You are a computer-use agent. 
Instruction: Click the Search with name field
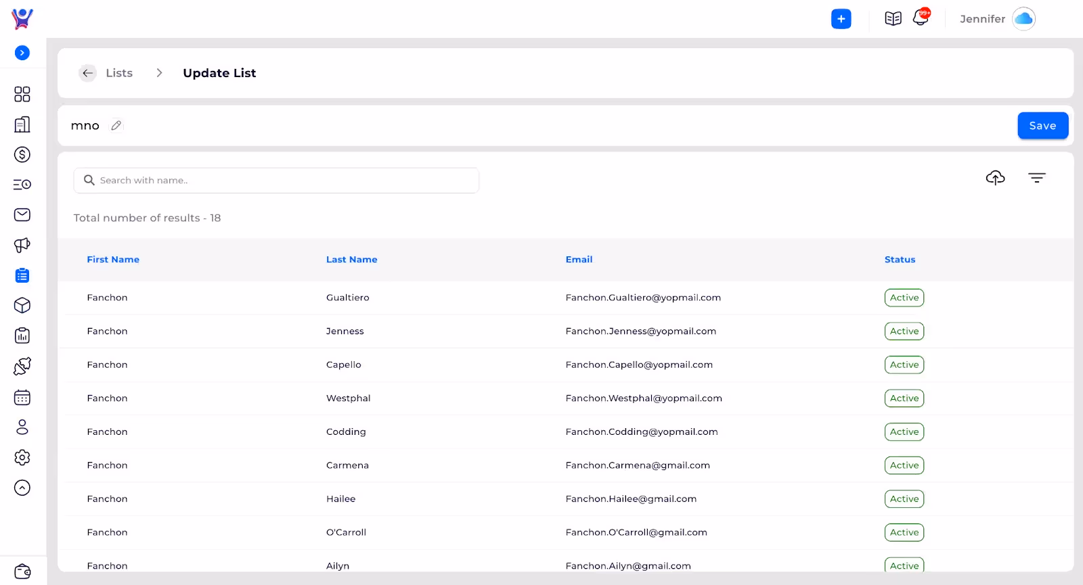276,181
